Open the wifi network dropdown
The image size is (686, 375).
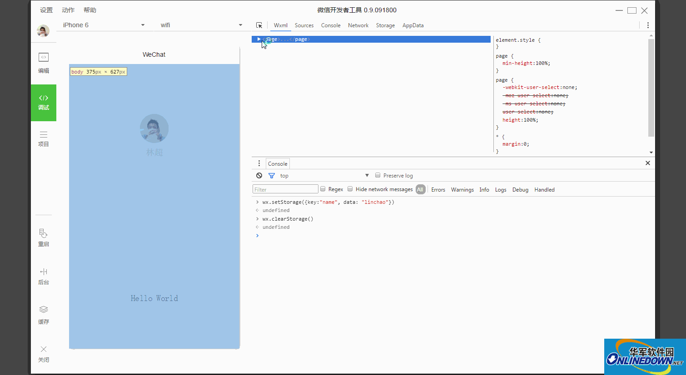click(x=202, y=25)
